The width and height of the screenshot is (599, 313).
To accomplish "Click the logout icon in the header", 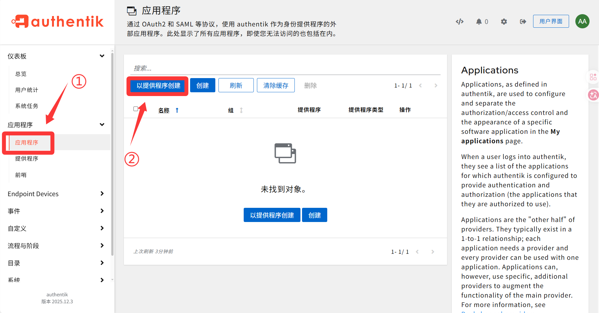I will coord(523,21).
